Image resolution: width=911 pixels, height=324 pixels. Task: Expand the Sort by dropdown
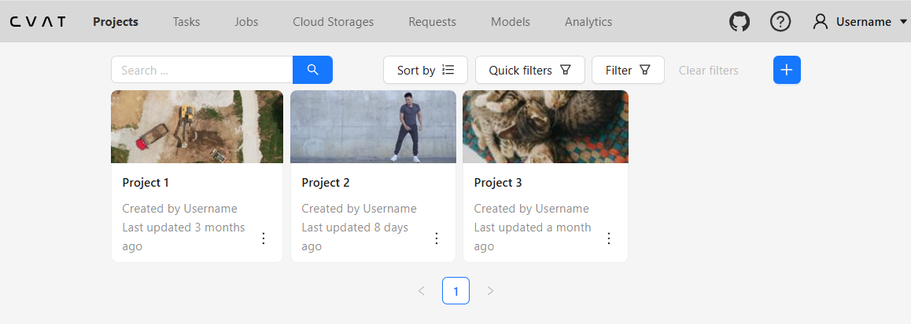pos(426,70)
